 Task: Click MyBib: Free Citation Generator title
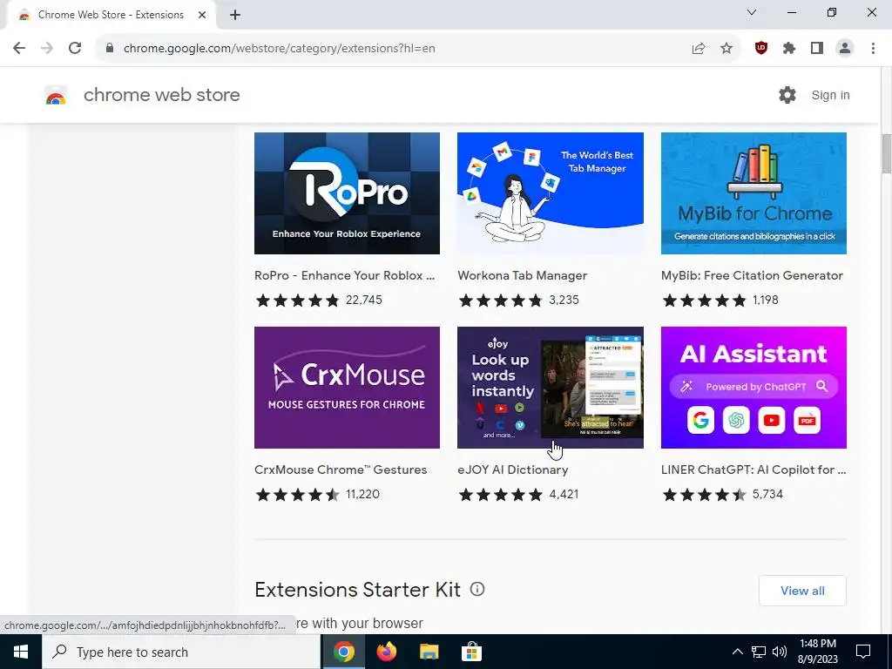752,275
